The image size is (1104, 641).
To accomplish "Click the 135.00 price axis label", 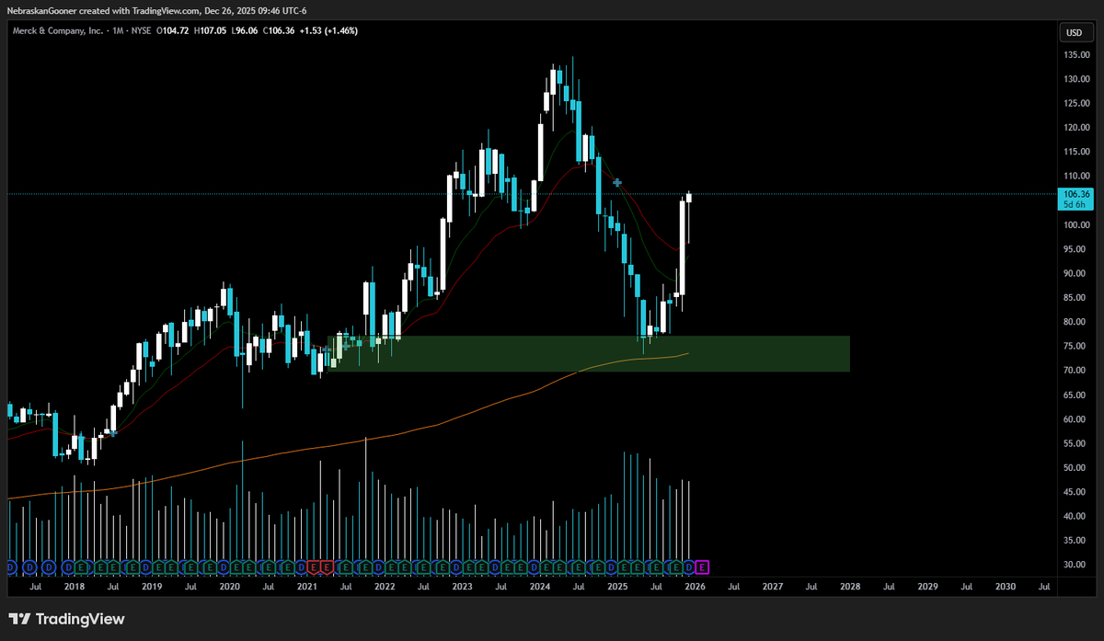I will click(1076, 55).
